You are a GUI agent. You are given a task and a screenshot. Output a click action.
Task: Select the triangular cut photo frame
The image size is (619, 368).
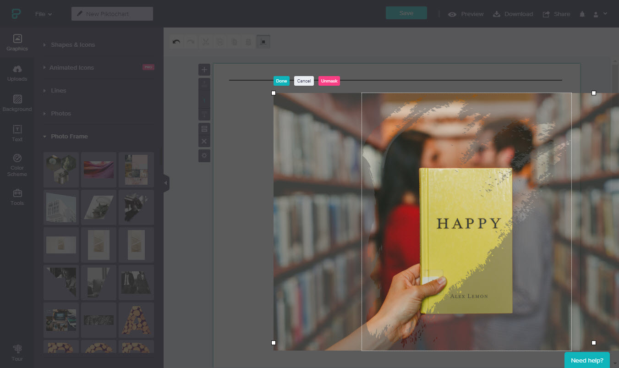pyautogui.click(x=61, y=282)
